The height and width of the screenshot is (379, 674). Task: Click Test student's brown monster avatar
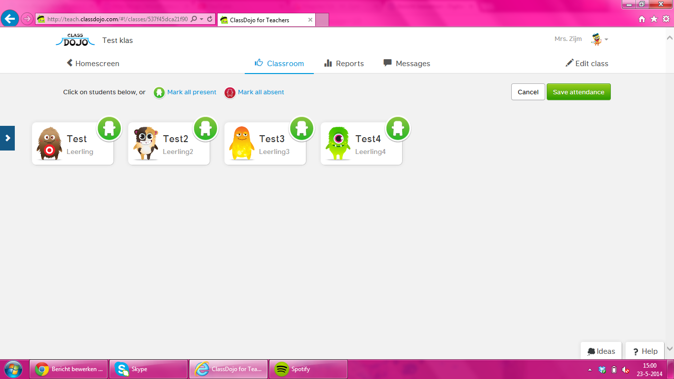(49, 144)
